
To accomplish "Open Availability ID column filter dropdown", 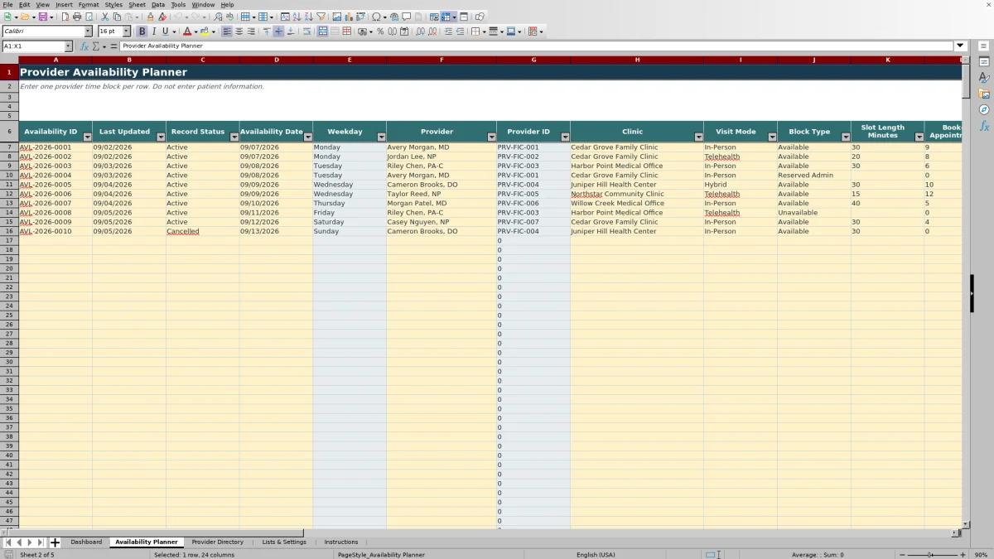I will click(x=87, y=137).
